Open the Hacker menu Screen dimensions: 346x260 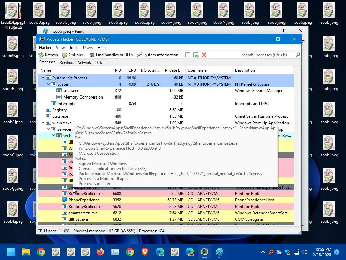click(x=45, y=47)
